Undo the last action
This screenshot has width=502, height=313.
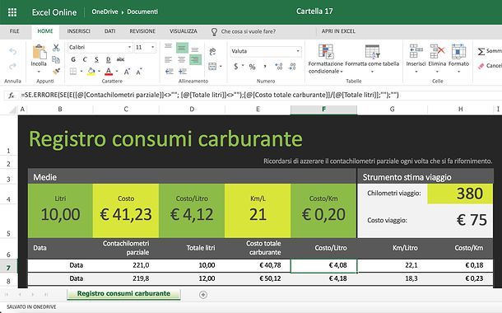(x=13, y=51)
